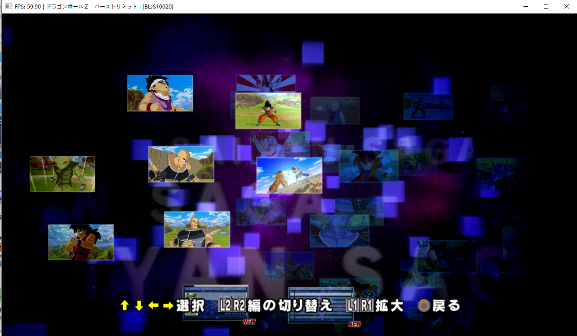The height and width of the screenshot is (336, 577).
Task: Select the dimmed bald face close-up thumbnail
Action: tap(340, 231)
